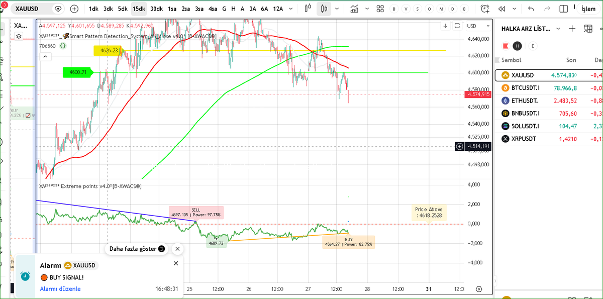Open the USD currency dropdown
Image resolution: width=603 pixels, height=299 pixels.
pos(478,26)
